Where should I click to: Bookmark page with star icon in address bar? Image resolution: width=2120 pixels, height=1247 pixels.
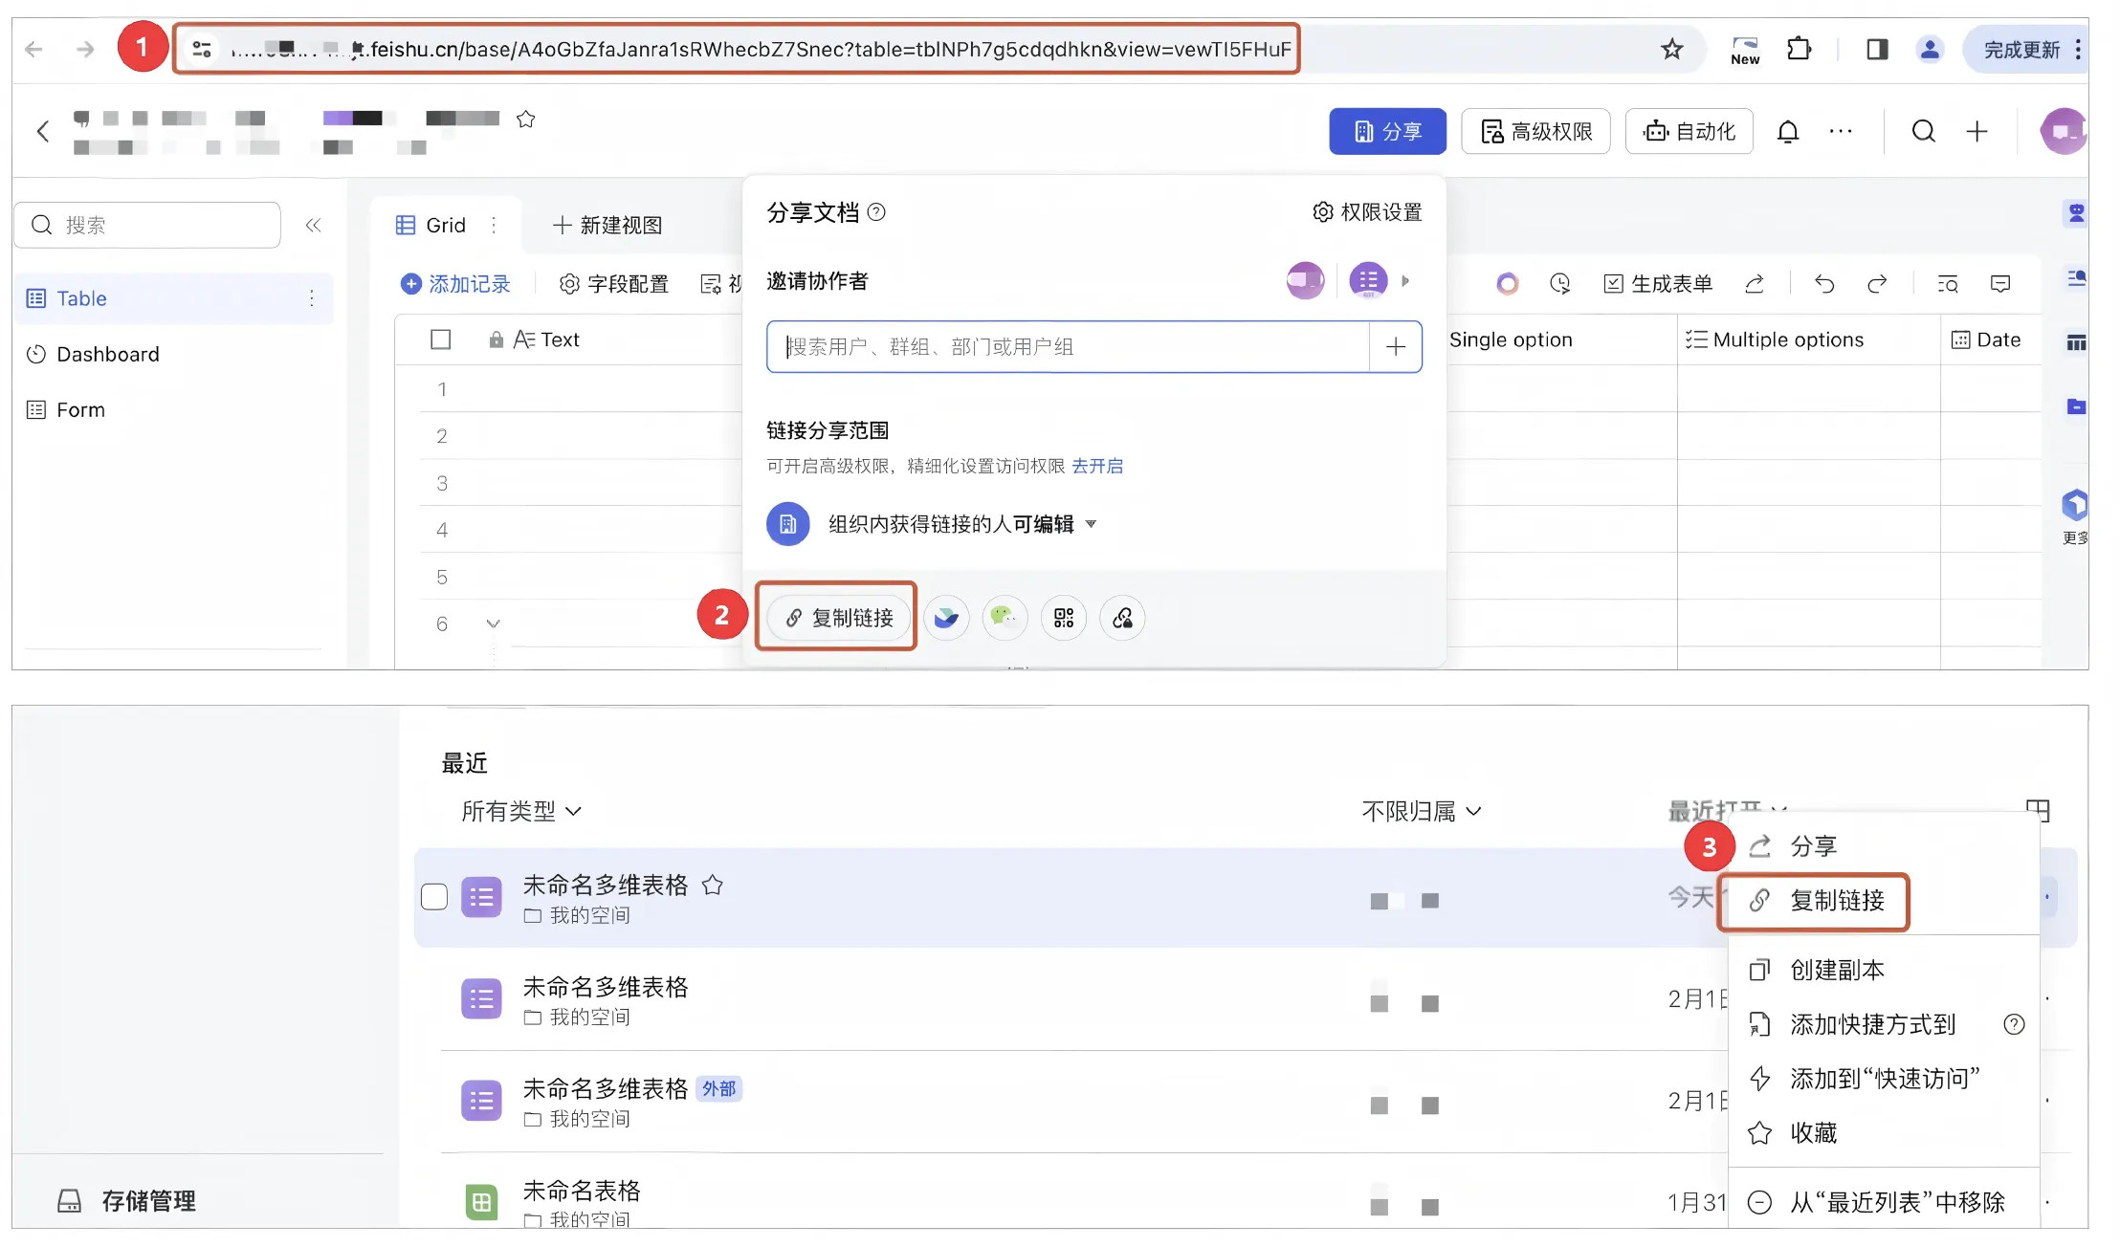click(x=1671, y=50)
